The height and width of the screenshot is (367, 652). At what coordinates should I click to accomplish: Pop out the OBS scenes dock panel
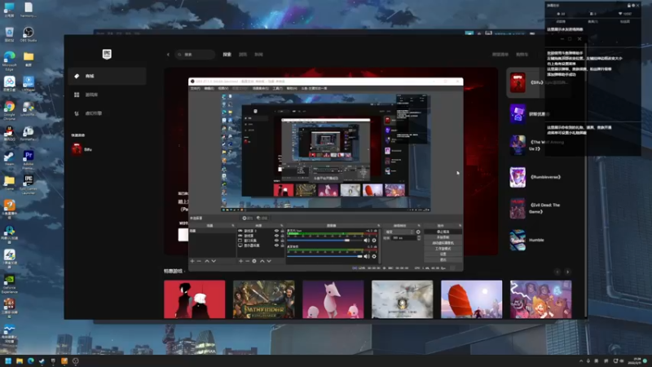(233, 226)
